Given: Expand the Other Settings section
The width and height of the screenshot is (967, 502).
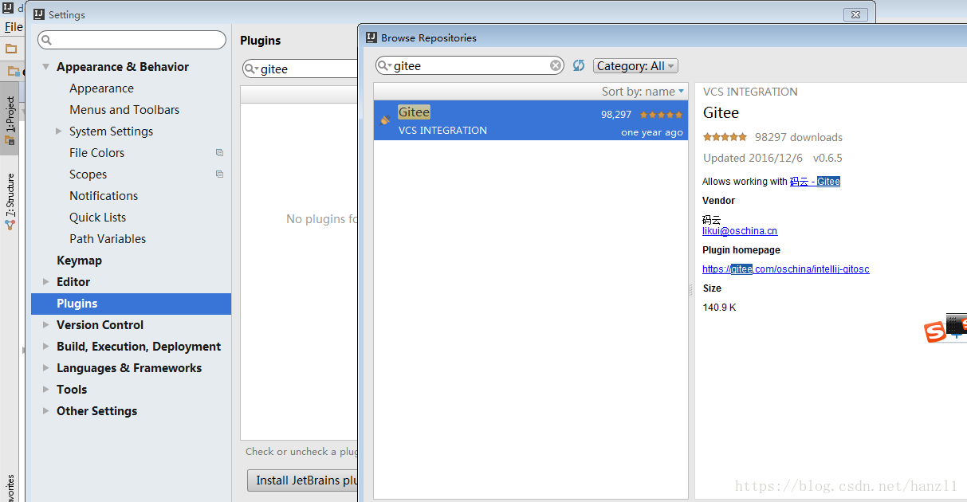Looking at the screenshot, I should [x=45, y=411].
